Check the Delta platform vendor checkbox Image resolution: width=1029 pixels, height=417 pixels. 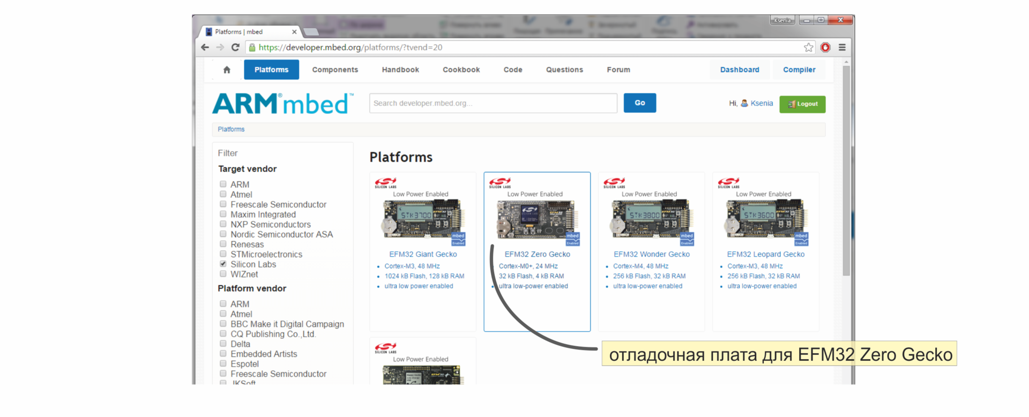pos(223,344)
